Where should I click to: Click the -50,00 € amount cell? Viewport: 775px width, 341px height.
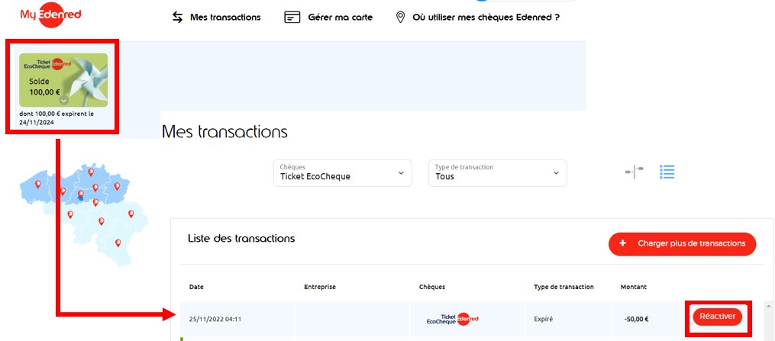(x=636, y=320)
